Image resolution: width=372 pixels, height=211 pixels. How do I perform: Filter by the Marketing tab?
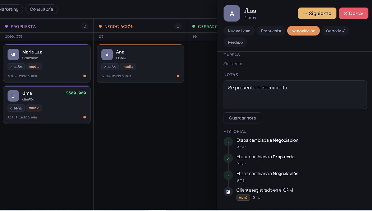pos(10,9)
